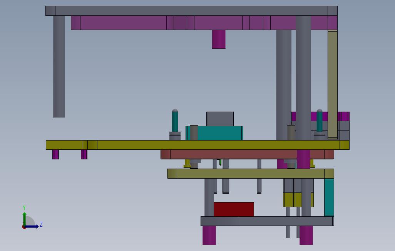Select the tall gray column on far left

coord(59,66)
